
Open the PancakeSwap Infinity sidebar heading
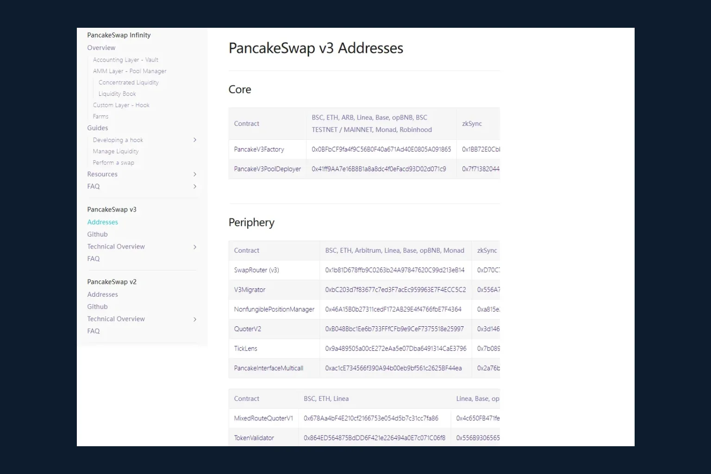pos(119,35)
